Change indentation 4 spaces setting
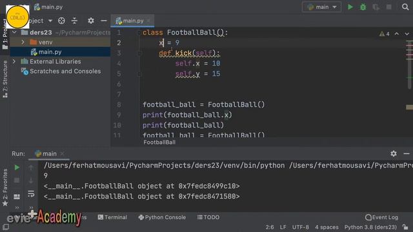Viewport: 413px width, 232px height. [x=327, y=227]
